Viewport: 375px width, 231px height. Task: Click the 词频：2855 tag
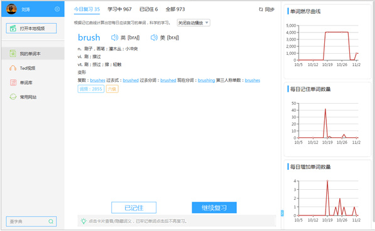pos(91,89)
